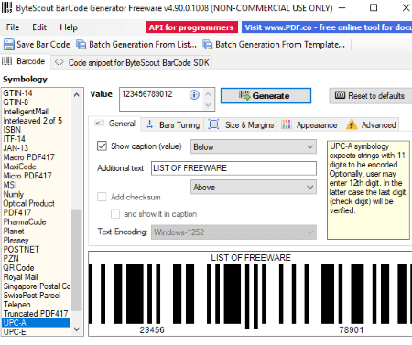Select ITF-14 symbology
Viewport: 412px width, 345px height.
36,139
